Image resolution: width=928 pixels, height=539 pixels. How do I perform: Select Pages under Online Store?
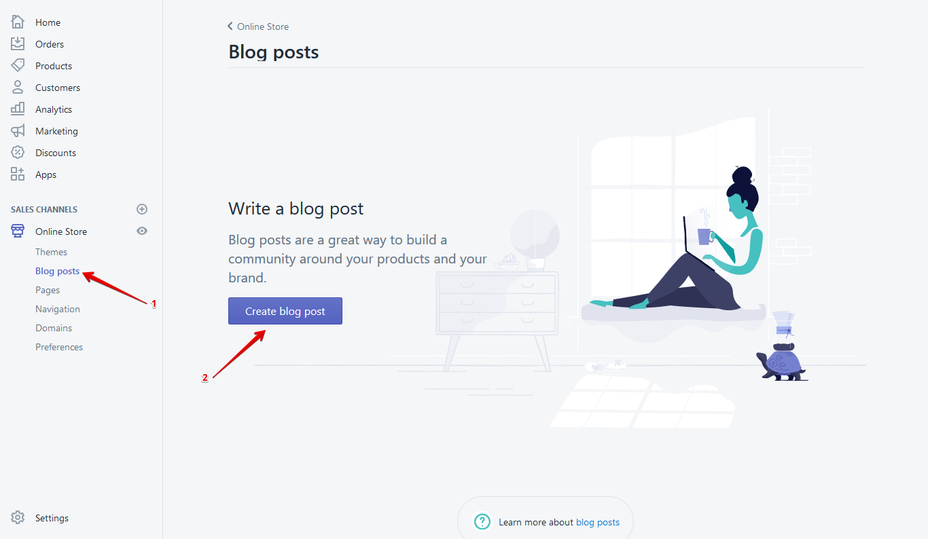(48, 290)
